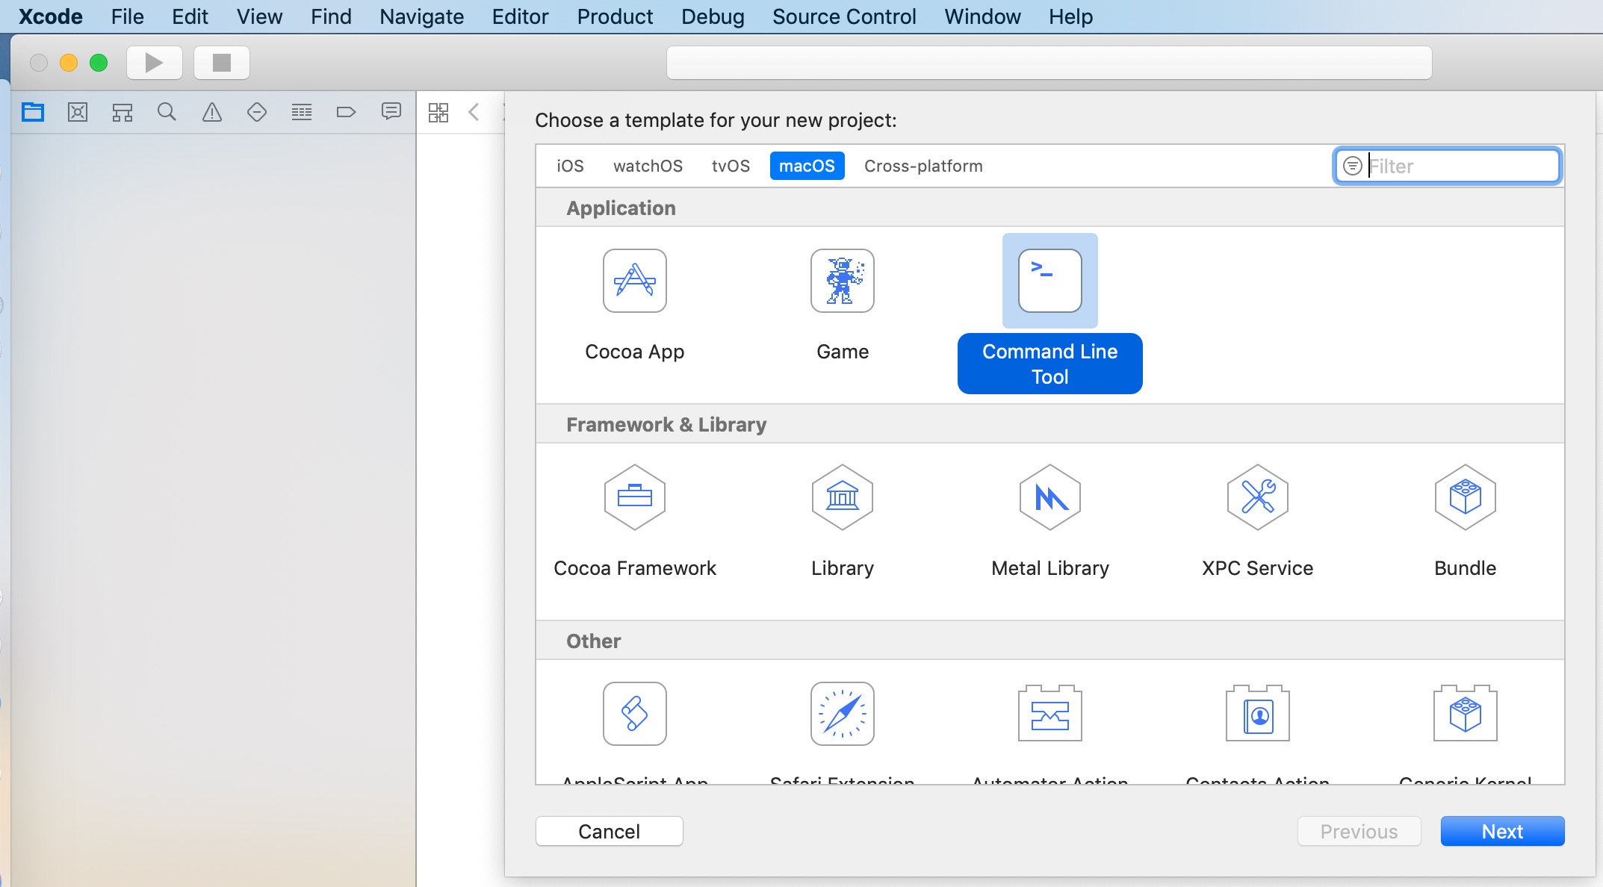Pick the Bundle template icon
This screenshot has width=1603, height=887.
(x=1466, y=497)
